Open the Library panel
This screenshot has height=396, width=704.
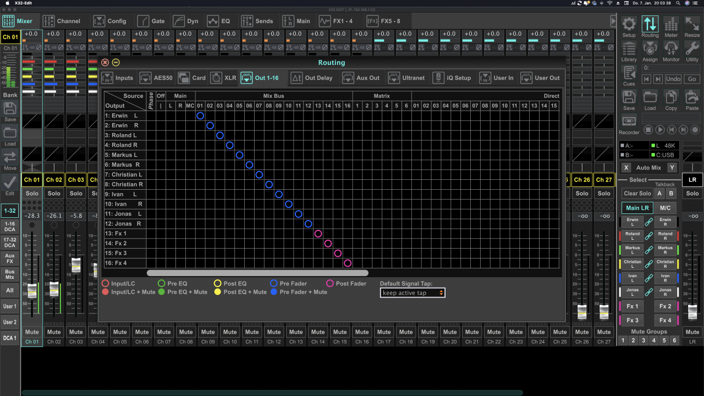[629, 51]
